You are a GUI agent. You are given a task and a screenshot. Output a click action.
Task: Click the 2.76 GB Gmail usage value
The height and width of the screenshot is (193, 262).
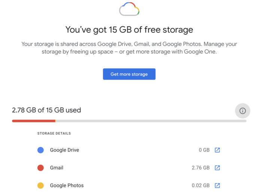[200, 168]
